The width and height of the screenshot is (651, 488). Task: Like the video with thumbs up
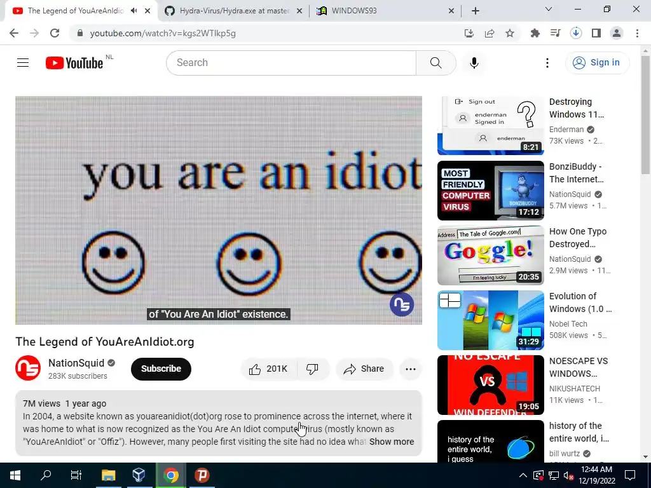(268, 369)
